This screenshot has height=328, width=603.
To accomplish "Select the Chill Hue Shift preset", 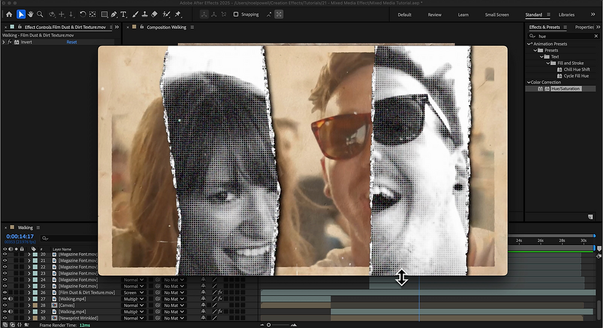I will click(577, 69).
